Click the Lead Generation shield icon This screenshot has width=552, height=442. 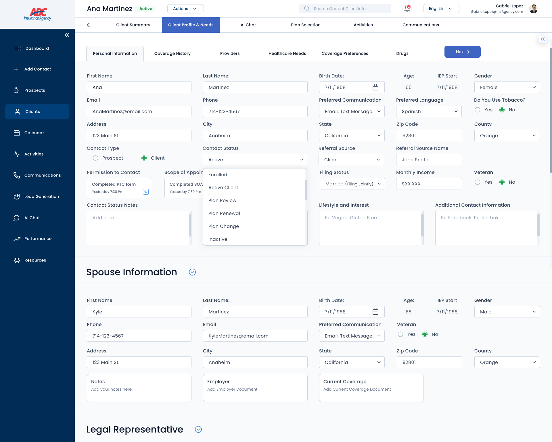pyautogui.click(x=17, y=196)
